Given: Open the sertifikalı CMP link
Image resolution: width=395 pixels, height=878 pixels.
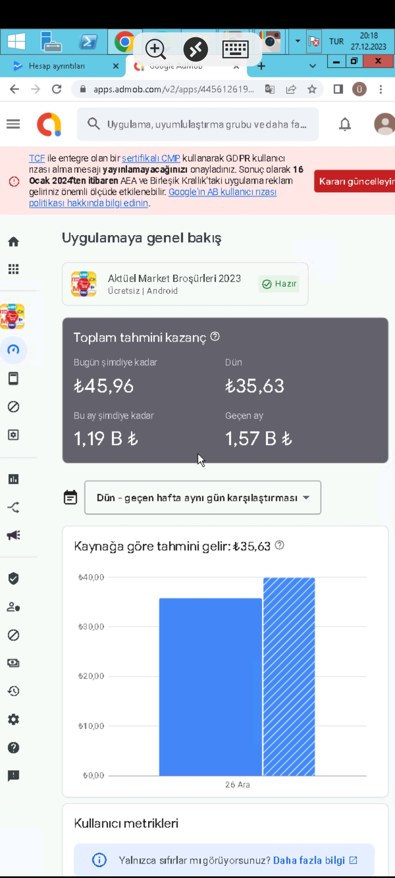Looking at the screenshot, I should coord(151,158).
